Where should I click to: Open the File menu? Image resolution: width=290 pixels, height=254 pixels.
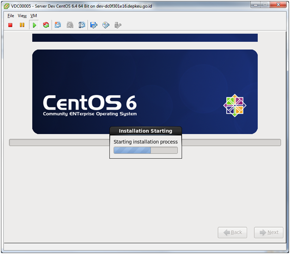(11, 16)
